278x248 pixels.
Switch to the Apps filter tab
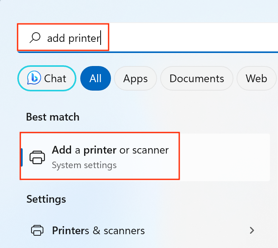[x=135, y=79]
